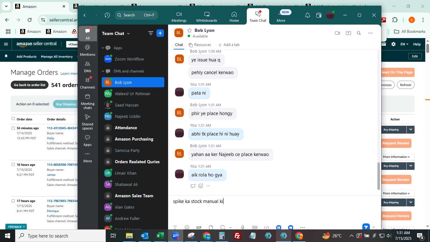430x242 pixels.
Task: Open Zoom history clock icon
Action: (x=107, y=15)
